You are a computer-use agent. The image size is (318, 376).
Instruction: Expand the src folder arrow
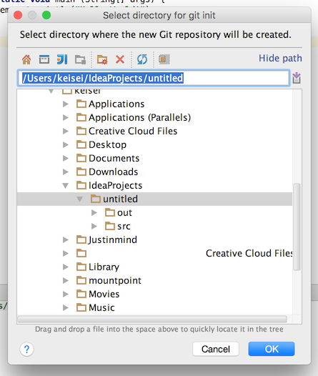pyautogui.click(x=94, y=227)
